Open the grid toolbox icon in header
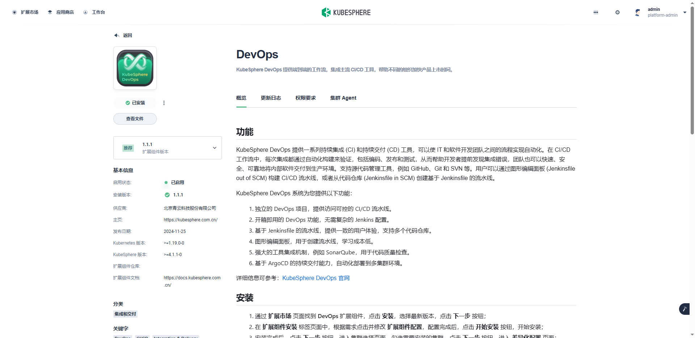 596,12
